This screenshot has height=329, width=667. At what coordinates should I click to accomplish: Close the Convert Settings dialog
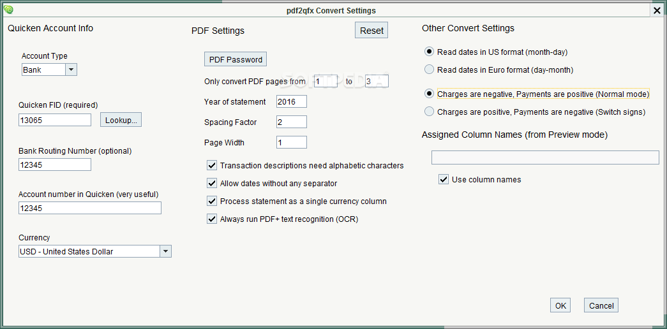click(657, 11)
